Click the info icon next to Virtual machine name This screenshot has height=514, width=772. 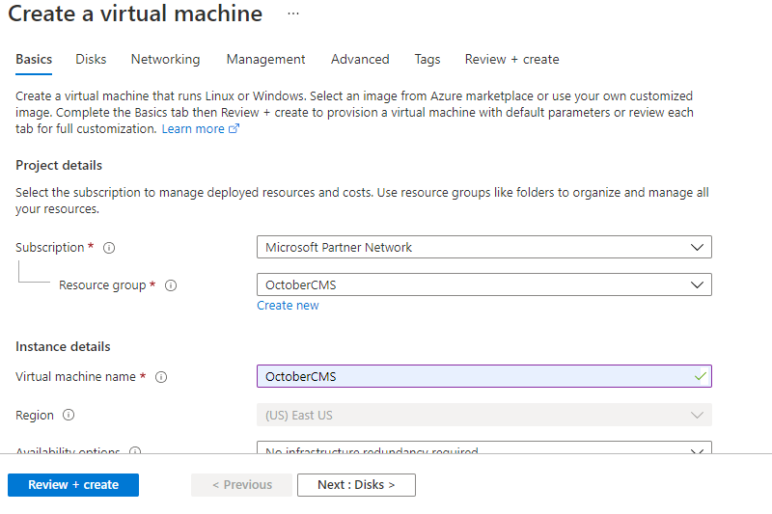coord(161,377)
